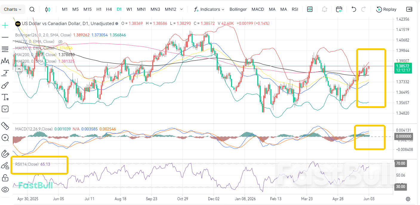Image resolution: width=420 pixels, height=205 pixels.
Task: Open the Charts dropdown menu
Action: (x=13, y=9)
